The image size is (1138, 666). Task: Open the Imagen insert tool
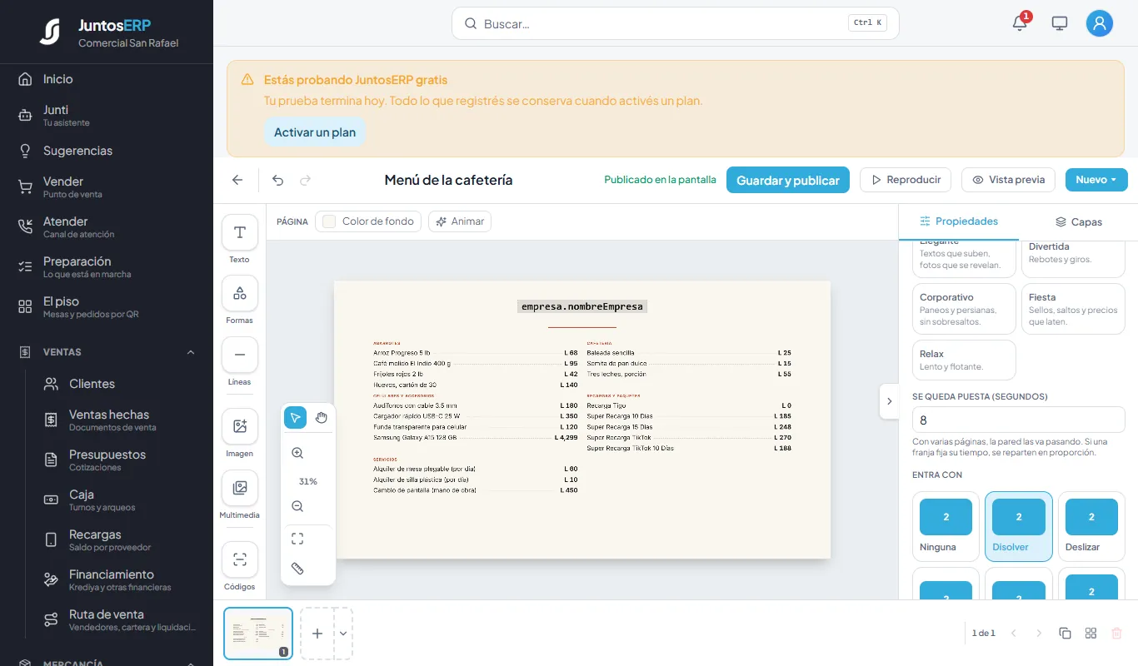(x=240, y=426)
